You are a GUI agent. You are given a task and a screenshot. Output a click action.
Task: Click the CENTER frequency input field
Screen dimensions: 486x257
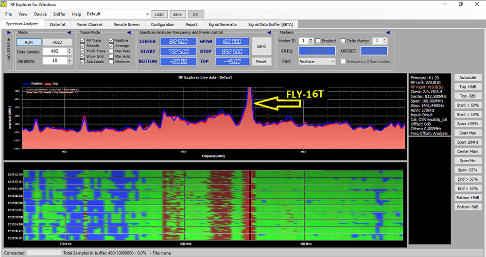(x=178, y=42)
